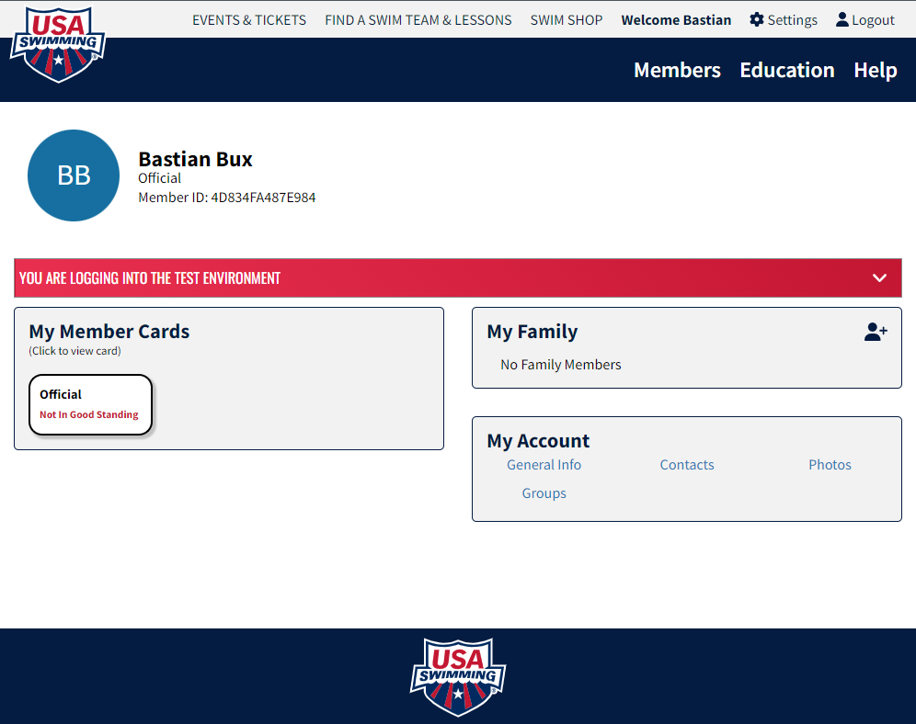Click the Click to view card hint
This screenshot has width=916, height=724.
[74, 351]
